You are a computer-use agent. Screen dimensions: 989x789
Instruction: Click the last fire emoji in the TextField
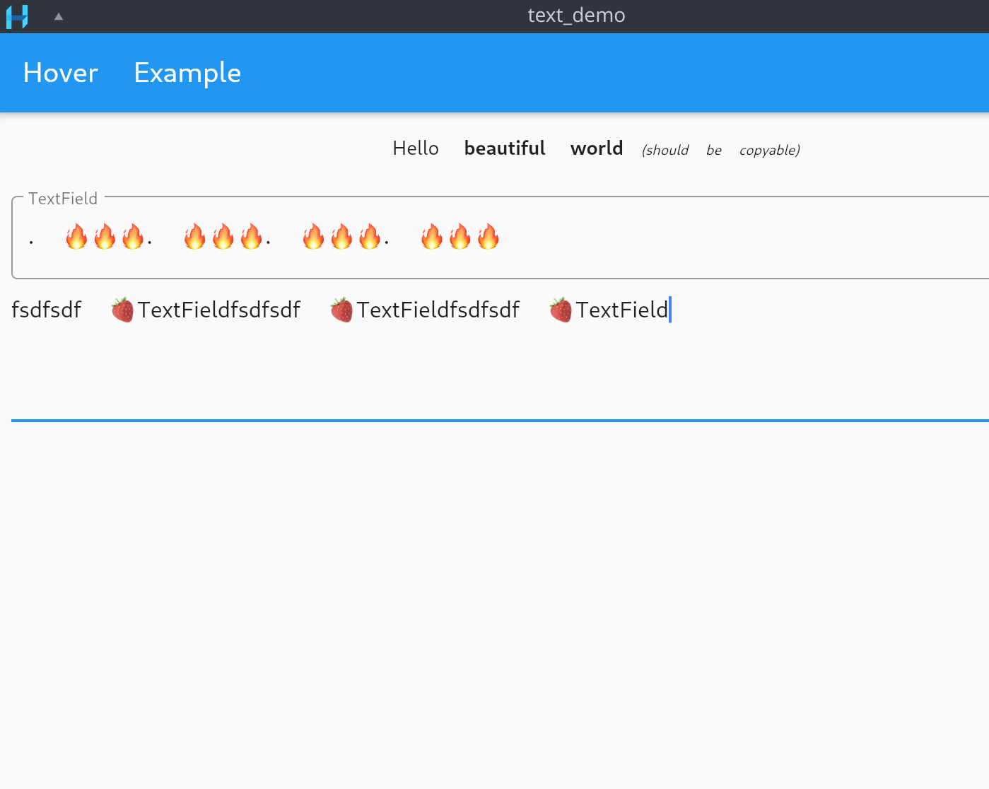point(488,236)
